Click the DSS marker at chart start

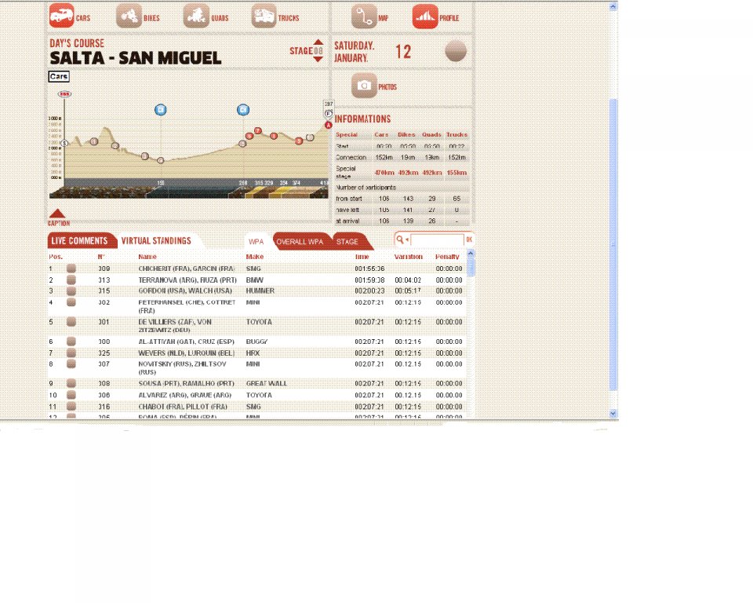tap(64, 93)
